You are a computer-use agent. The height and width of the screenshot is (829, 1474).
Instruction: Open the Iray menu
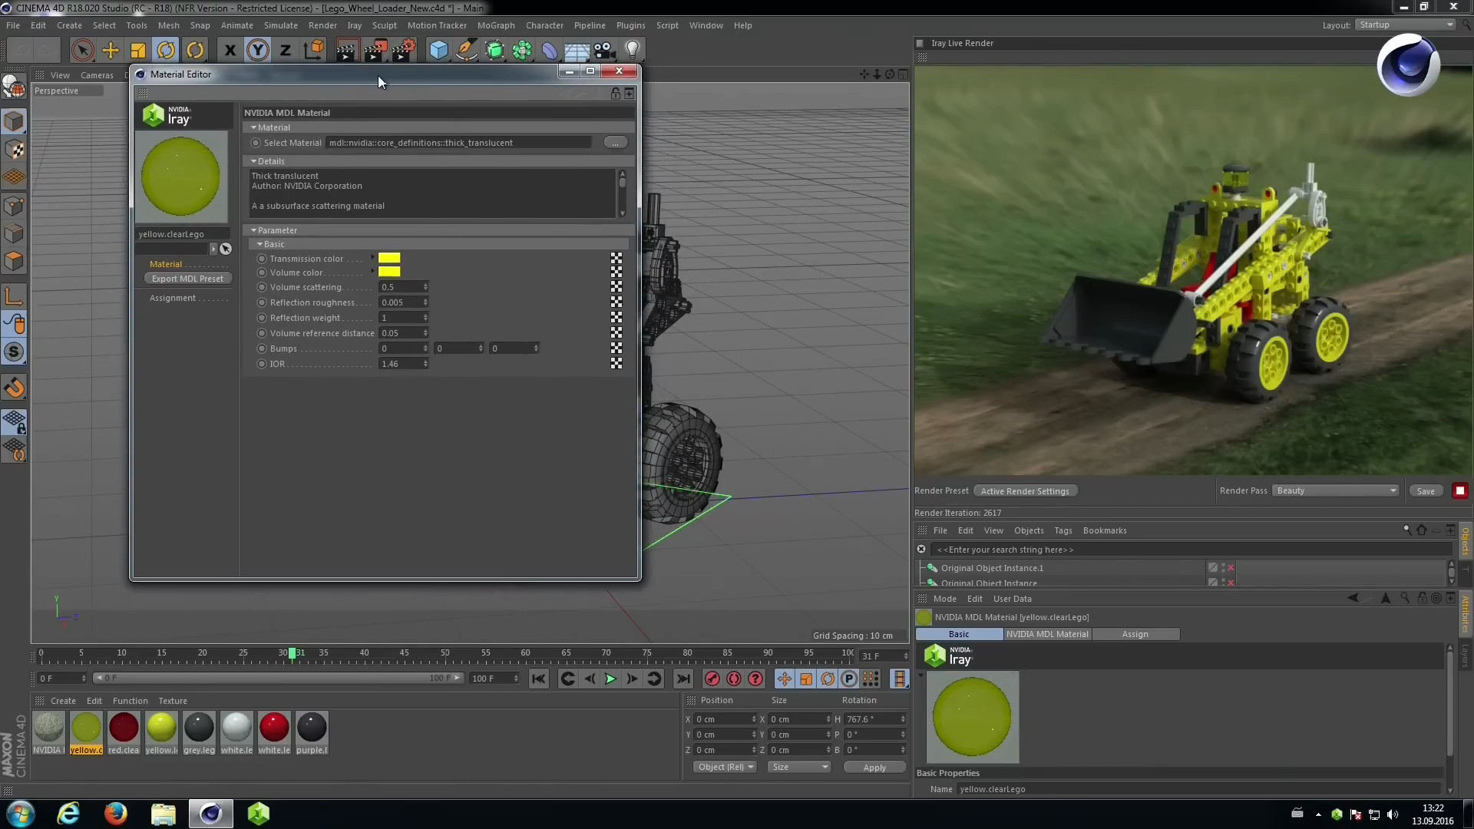(354, 25)
